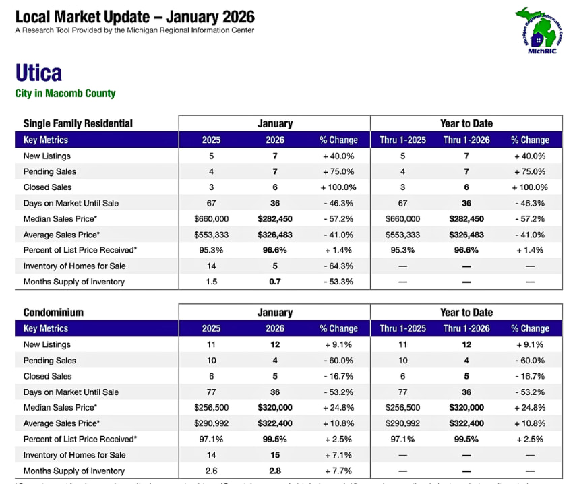
Task: Click the Condominium section heading
Action: pos(53,312)
